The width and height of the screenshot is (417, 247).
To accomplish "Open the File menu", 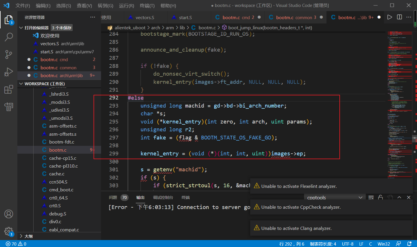I will [23, 6].
